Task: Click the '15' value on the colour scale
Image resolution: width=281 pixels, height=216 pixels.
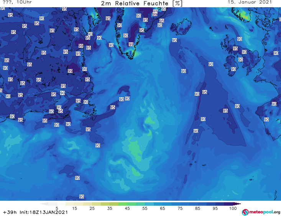Action: [74, 208]
